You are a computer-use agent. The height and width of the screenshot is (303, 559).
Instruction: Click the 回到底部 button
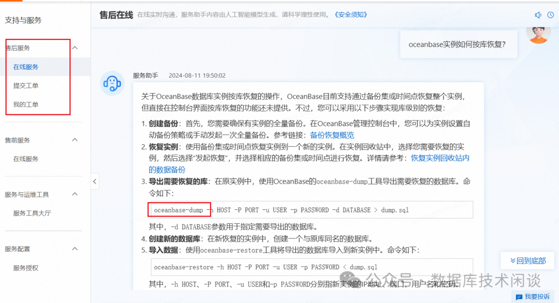pos(527,261)
